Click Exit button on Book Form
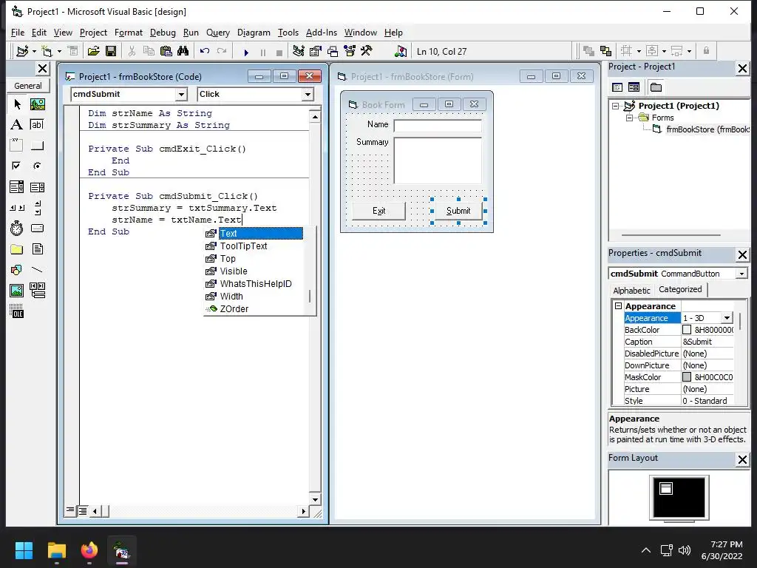757x568 pixels. point(379,211)
